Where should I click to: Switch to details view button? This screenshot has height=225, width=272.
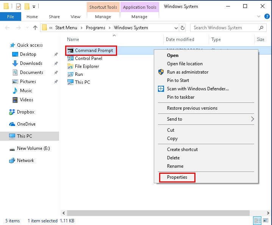(258, 220)
